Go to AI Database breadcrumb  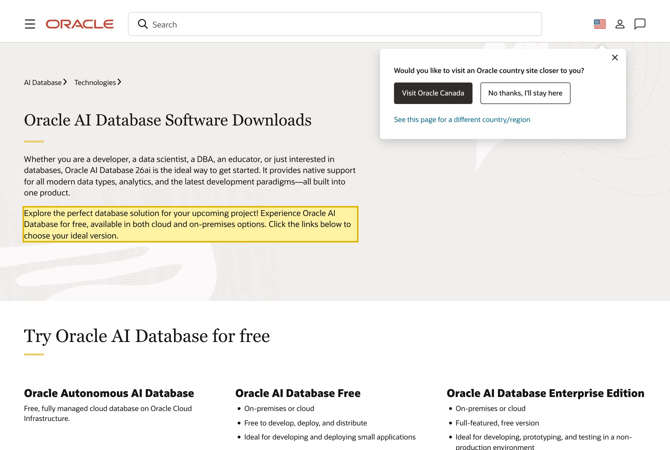[43, 83]
